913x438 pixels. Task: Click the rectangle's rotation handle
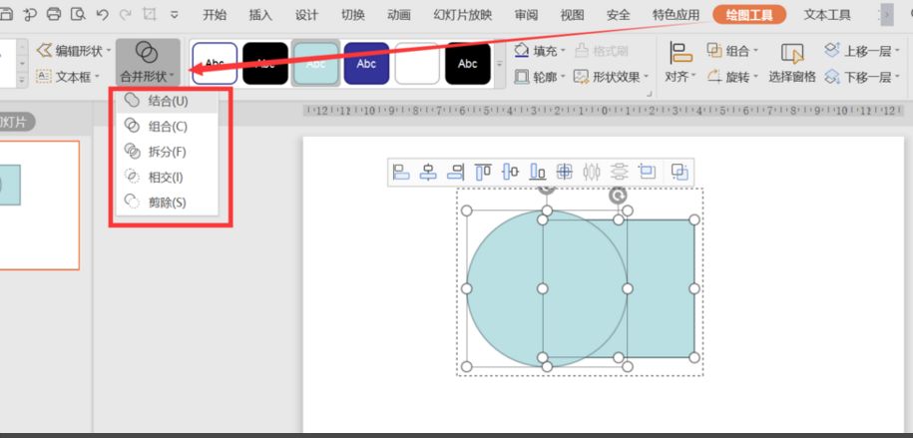tap(618, 196)
